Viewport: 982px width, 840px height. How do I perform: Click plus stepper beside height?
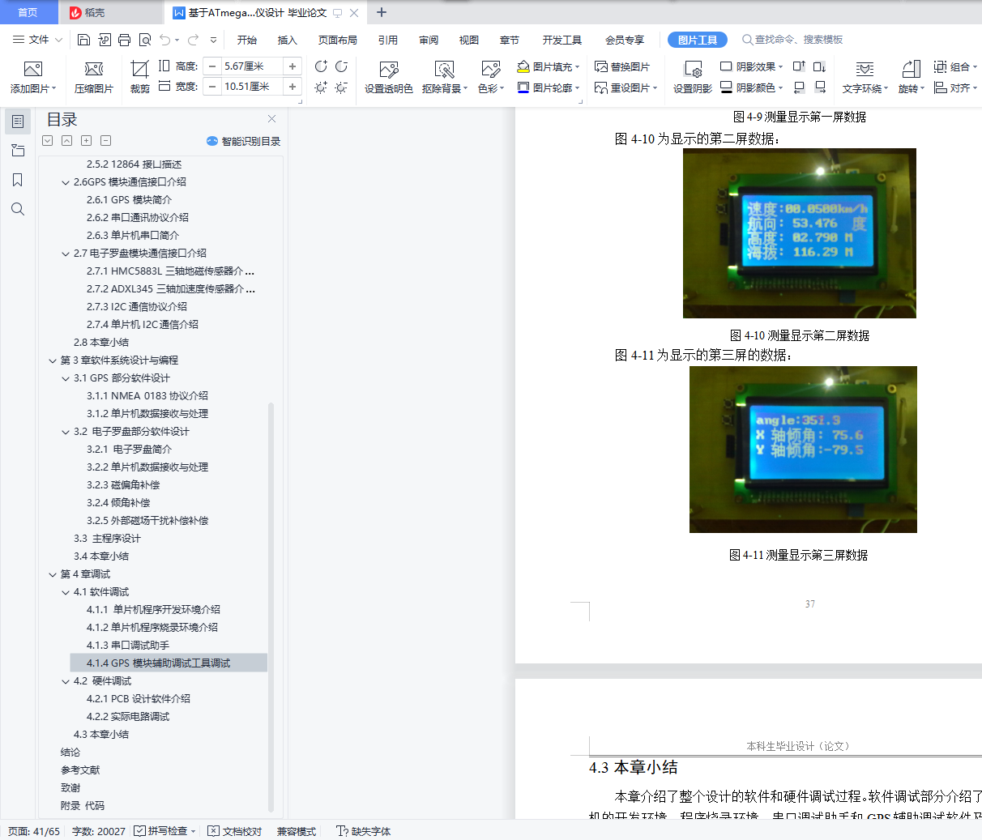click(292, 66)
